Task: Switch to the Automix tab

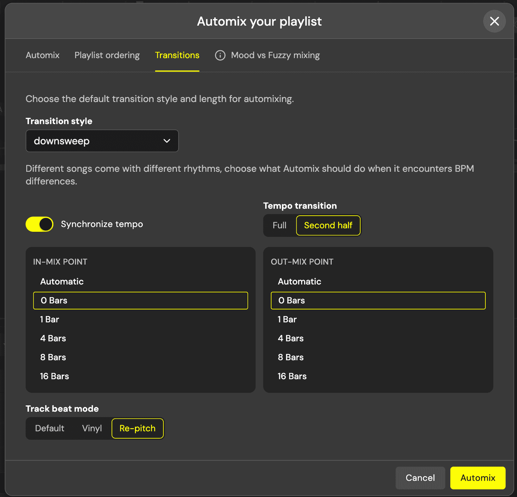Action: (42, 55)
